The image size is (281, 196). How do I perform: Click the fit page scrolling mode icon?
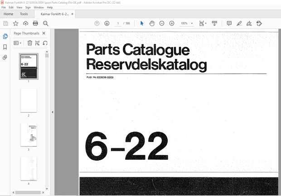[202, 23]
